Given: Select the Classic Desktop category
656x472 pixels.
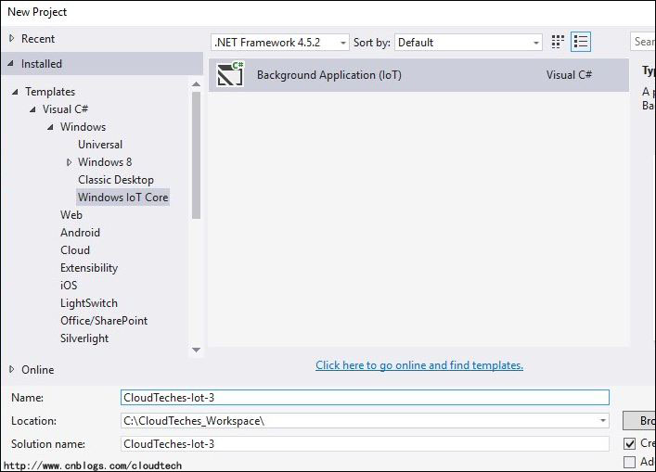Looking at the screenshot, I should [x=116, y=180].
